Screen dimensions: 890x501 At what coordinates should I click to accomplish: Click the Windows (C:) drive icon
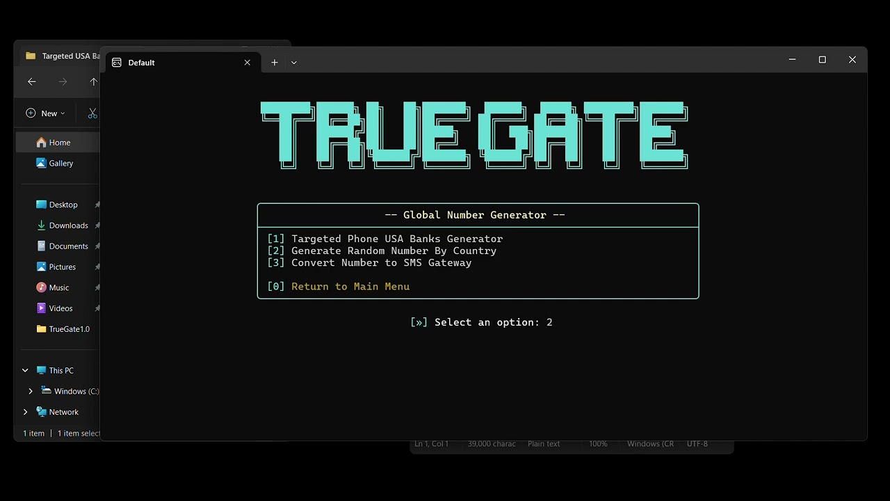(46, 391)
